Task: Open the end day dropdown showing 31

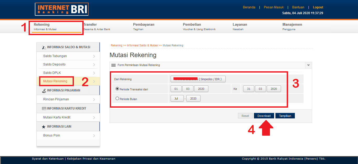Action: (x=249, y=89)
